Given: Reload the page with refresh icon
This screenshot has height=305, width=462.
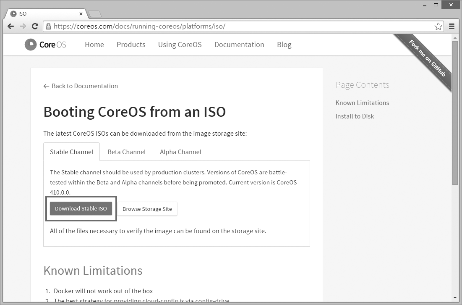Looking at the screenshot, I should [x=35, y=26].
